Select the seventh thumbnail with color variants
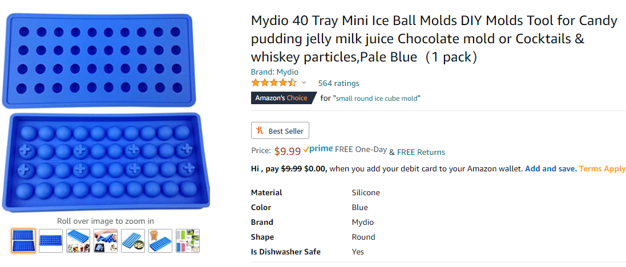The image size is (626, 267). pos(188,241)
